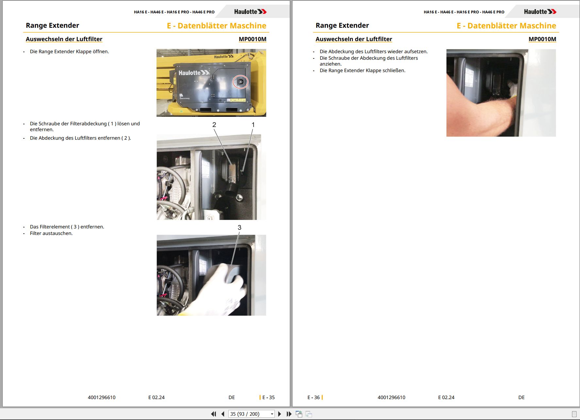This screenshot has width=580, height=420.
Task: Click the greyed-out next view icon
Action: point(309,414)
